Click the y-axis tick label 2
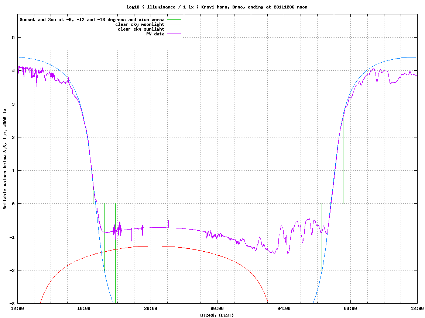This screenshot has width=425, height=318. (x=13, y=137)
